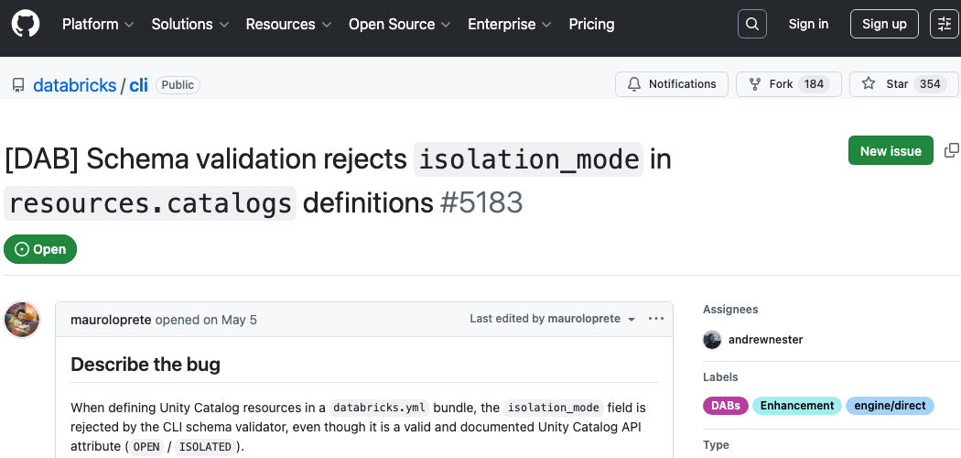Click the Public visibility badge
Viewport: 961px width, 458px height.
[178, 85]
